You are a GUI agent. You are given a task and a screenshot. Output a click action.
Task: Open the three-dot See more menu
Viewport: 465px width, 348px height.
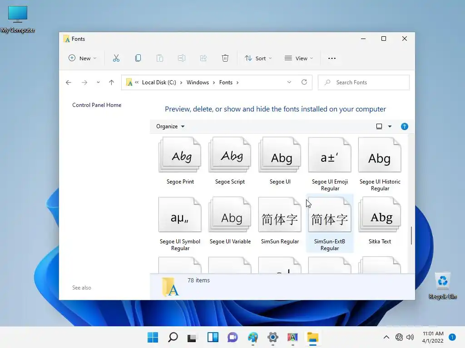[x=332, y=58]
